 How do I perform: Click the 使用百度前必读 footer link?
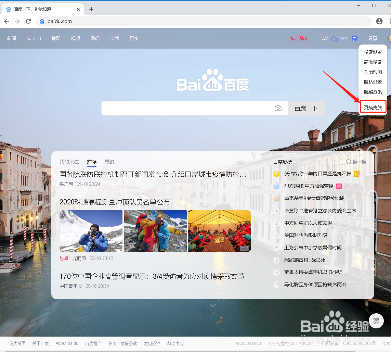tap(123, 343)
